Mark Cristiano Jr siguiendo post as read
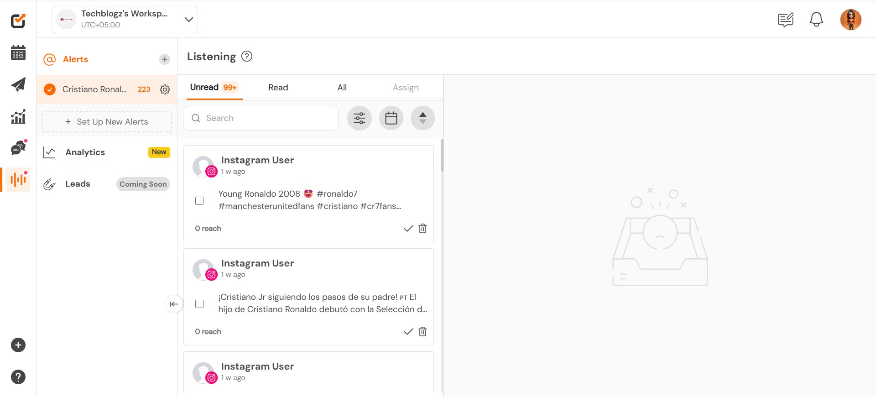Viewport: 876px width, 397px height. click(x=408, y=332)
